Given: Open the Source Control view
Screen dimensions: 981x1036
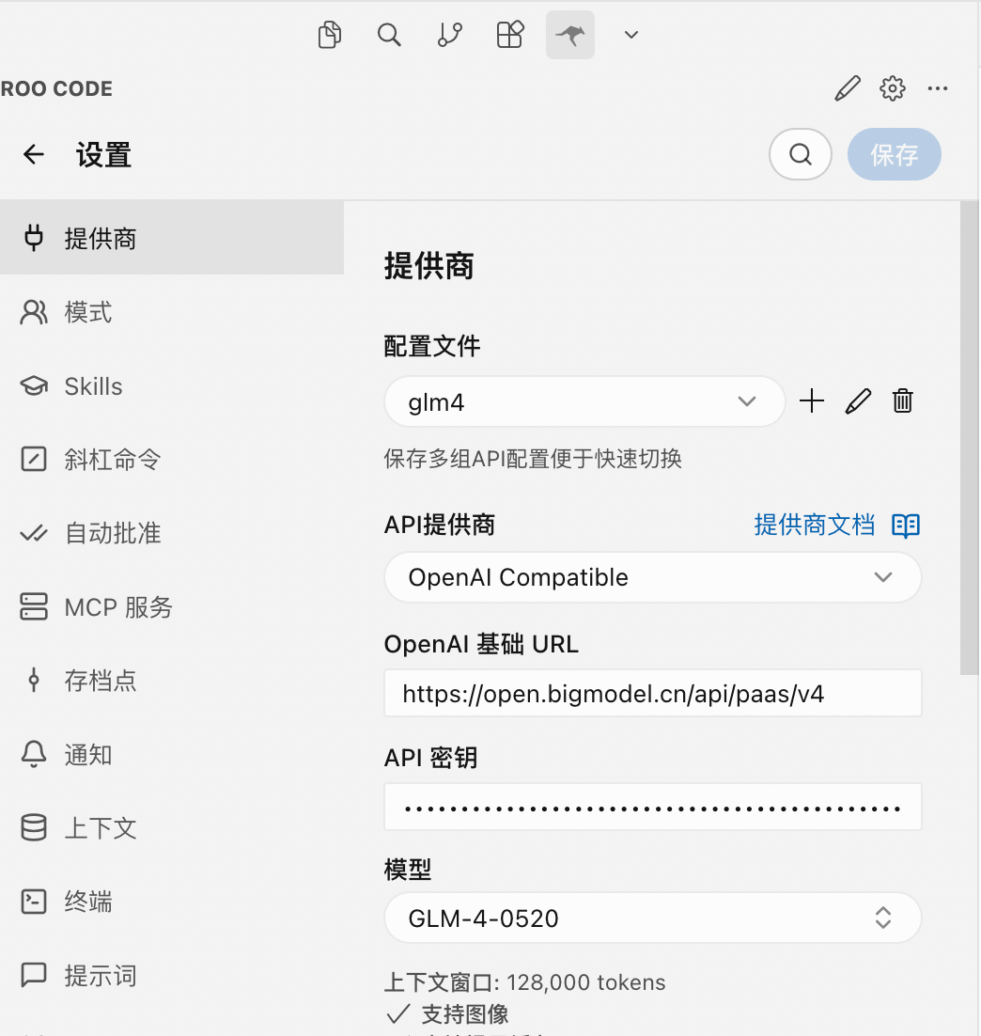Looking at the screenshot, I should coord(450,35).
